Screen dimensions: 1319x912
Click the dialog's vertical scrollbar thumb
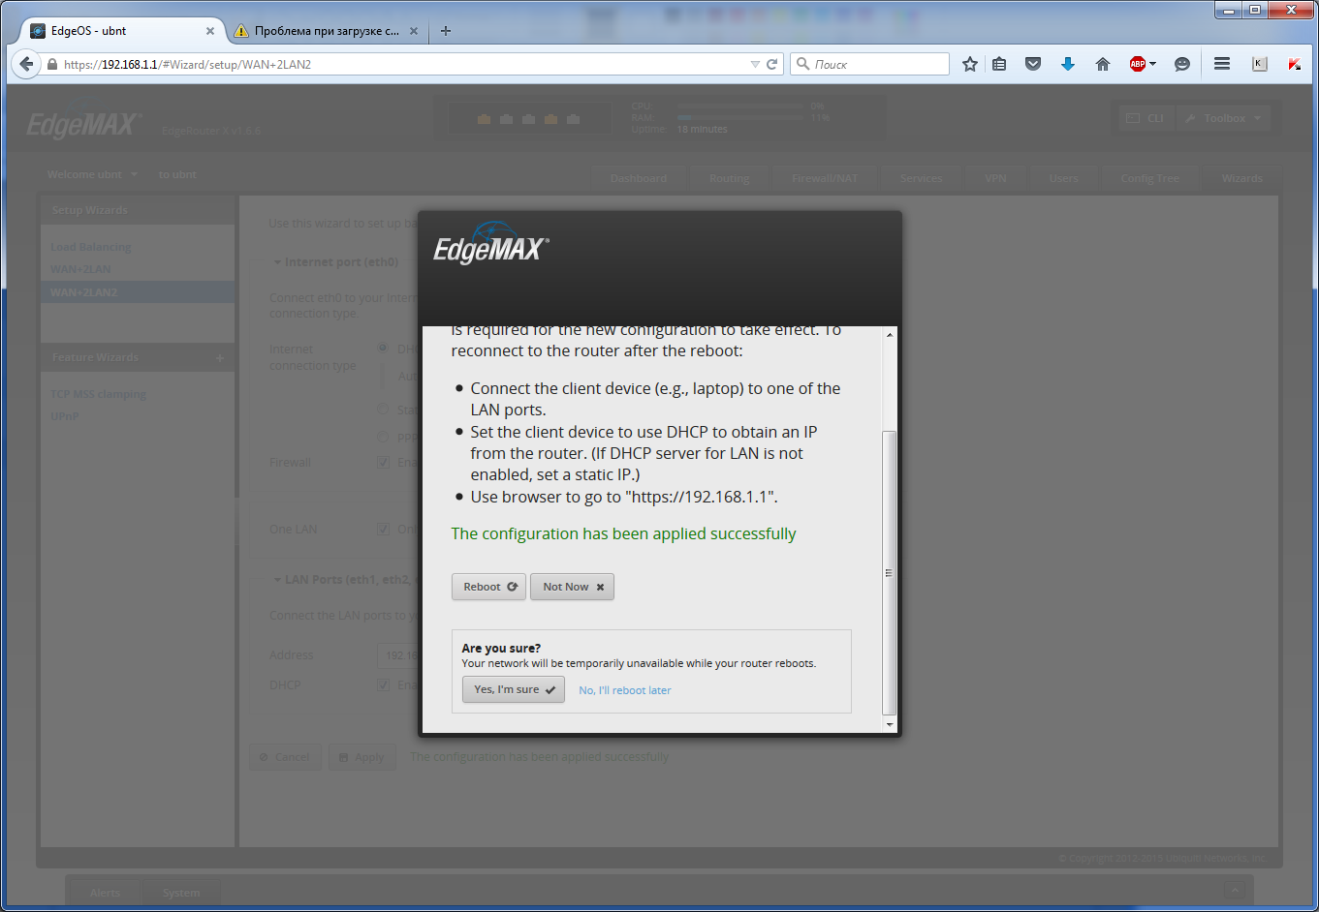[x=890, y=571]
